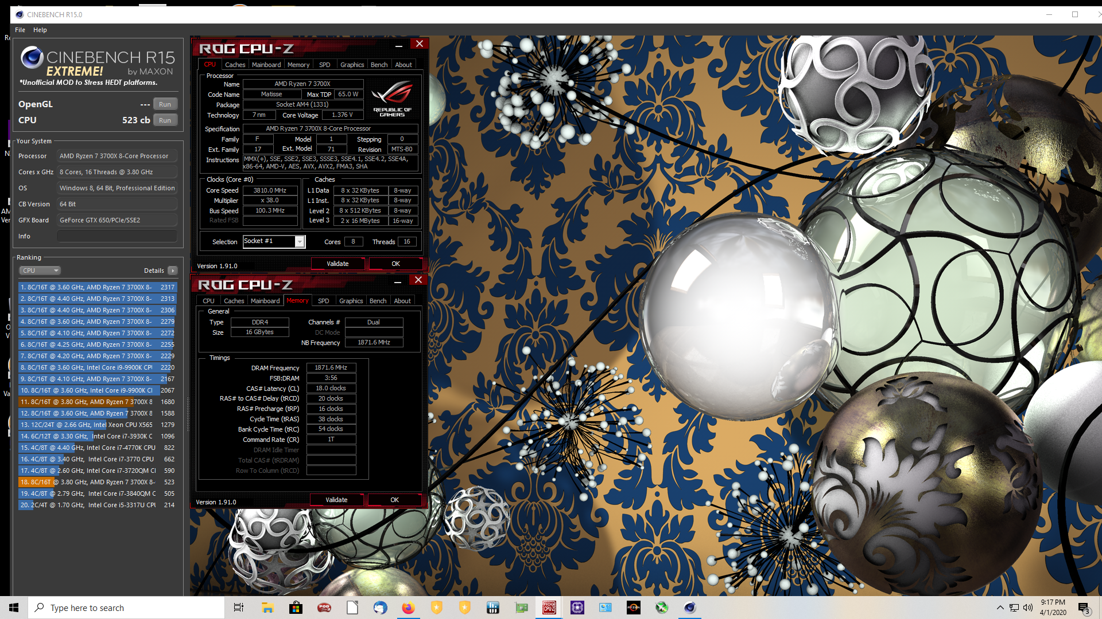The width and height of the screenshot is (1102, 619).
Task: Run the OpenGL benchmark
Action: pyautogui.click(x=165, y=104)
